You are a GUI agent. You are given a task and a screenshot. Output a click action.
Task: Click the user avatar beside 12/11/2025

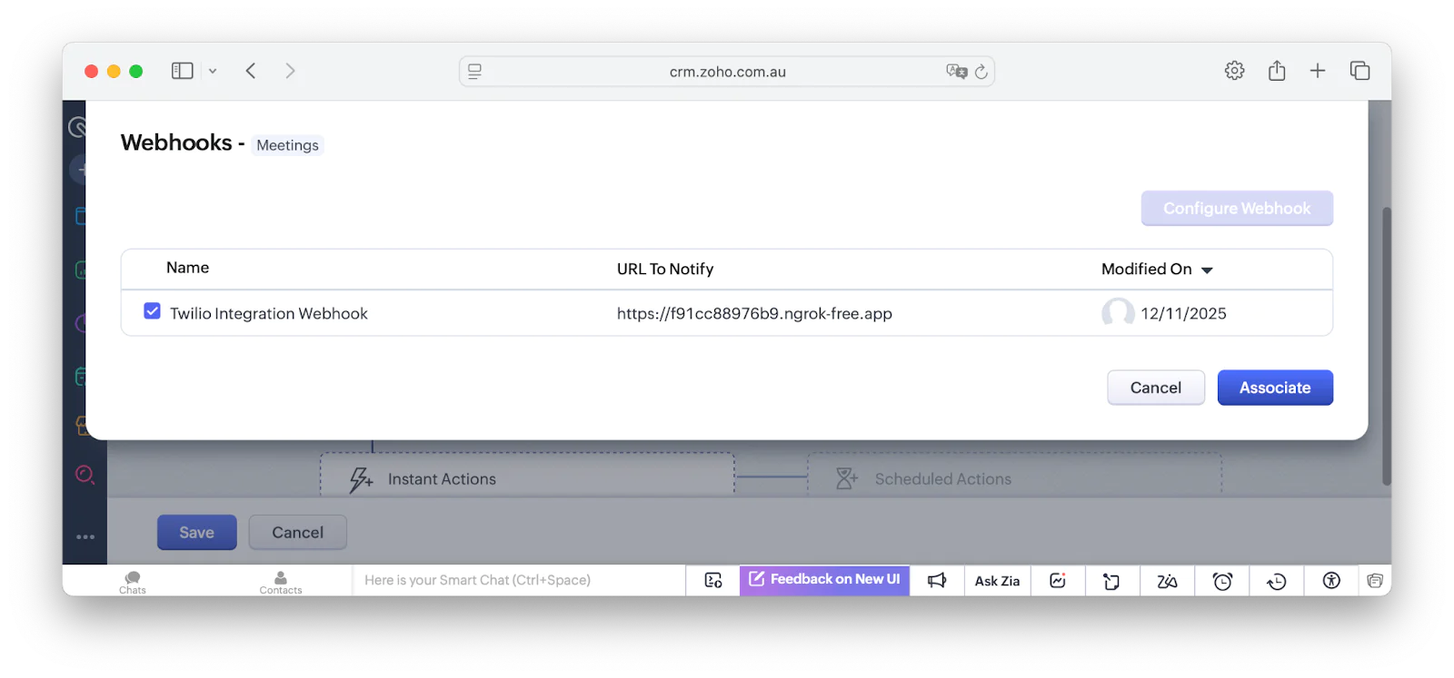point(1118,312)
